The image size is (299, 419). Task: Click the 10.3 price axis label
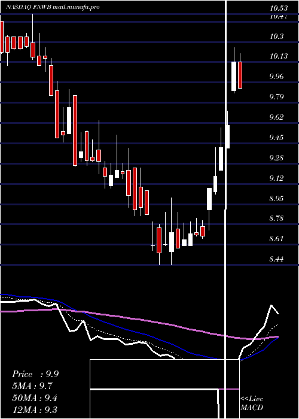click(276, 37)
